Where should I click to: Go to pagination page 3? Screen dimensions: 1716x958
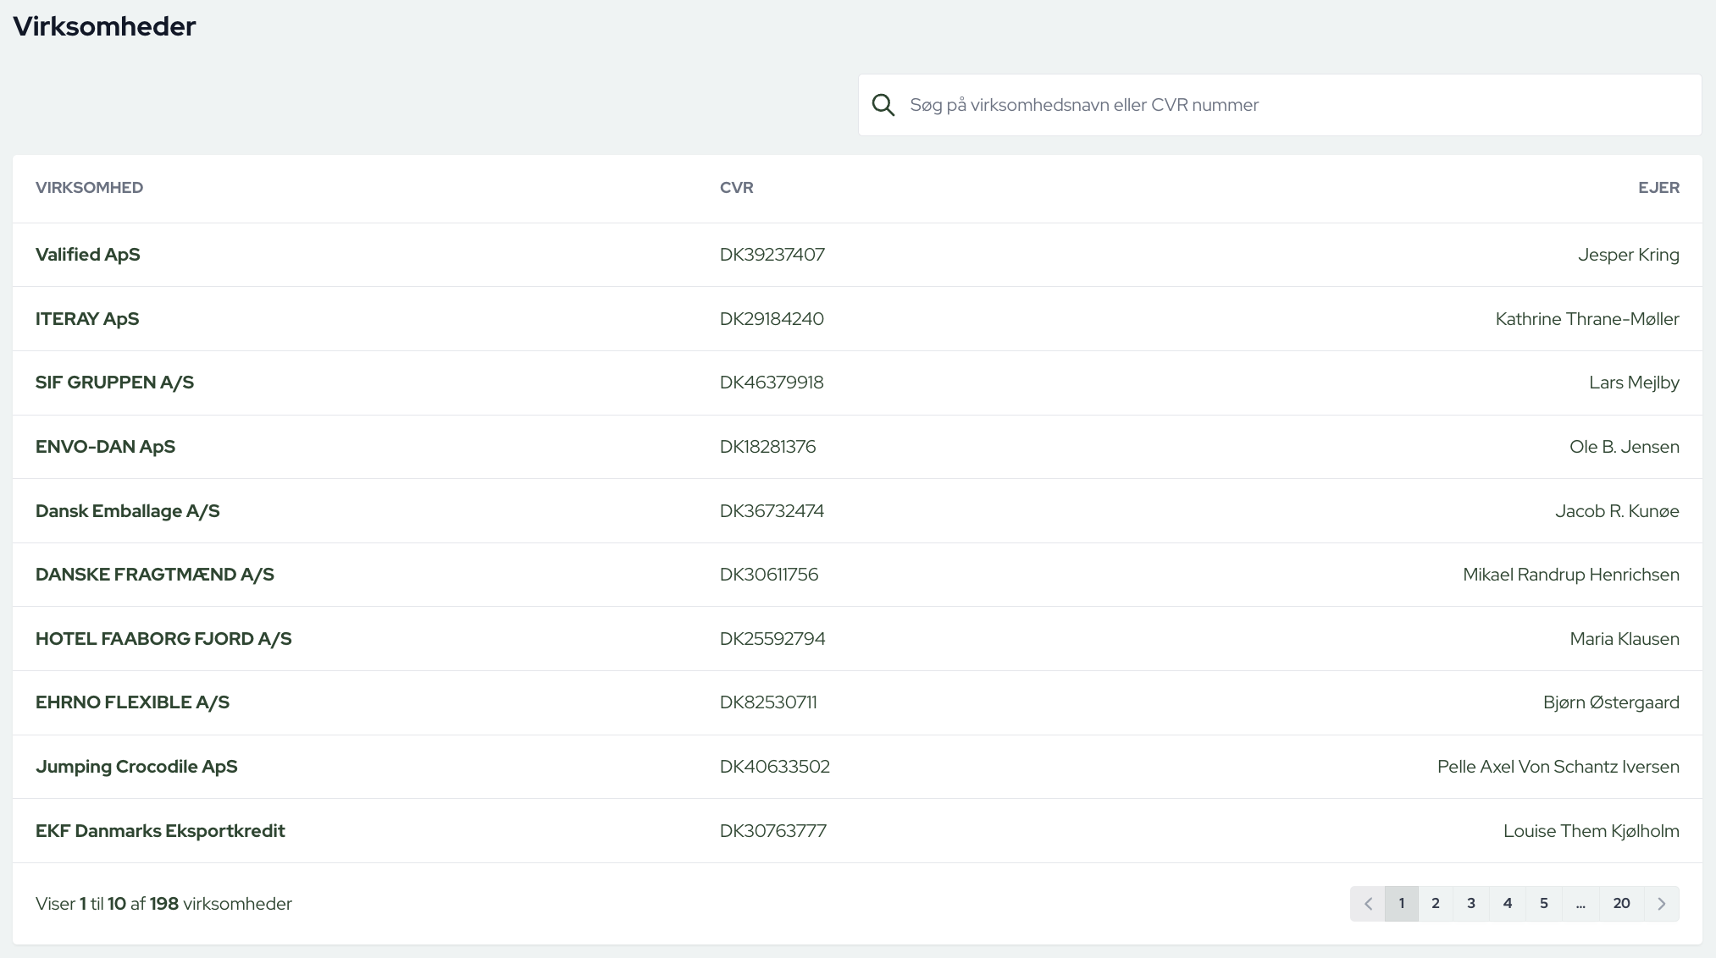pyautogui.click(x=1471, y=904)
